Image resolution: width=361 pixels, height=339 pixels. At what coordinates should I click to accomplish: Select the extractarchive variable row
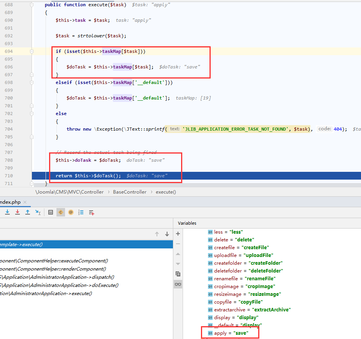click(x=249, y=309)
